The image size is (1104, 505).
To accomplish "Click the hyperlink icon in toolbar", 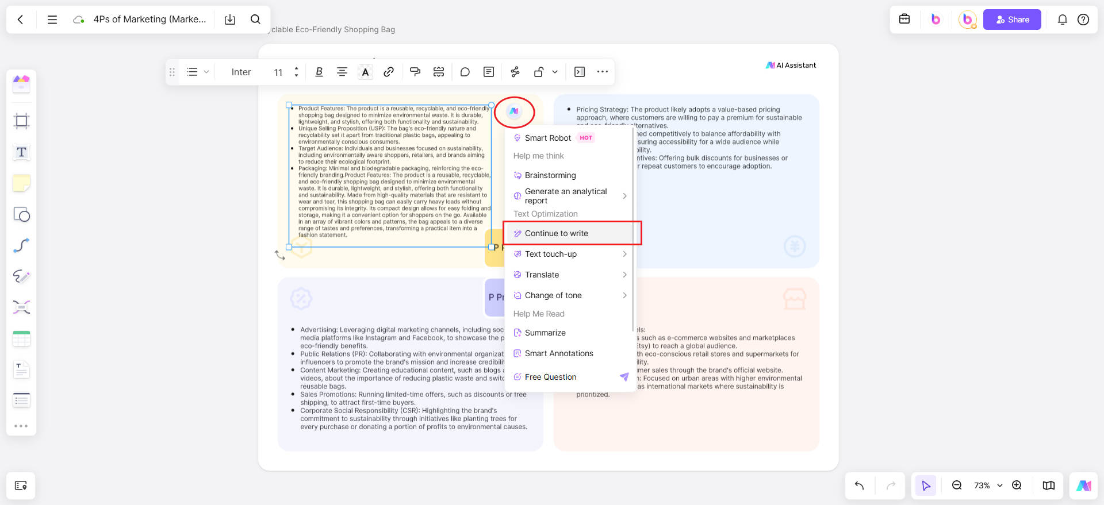I will click(x=389, y=72).
